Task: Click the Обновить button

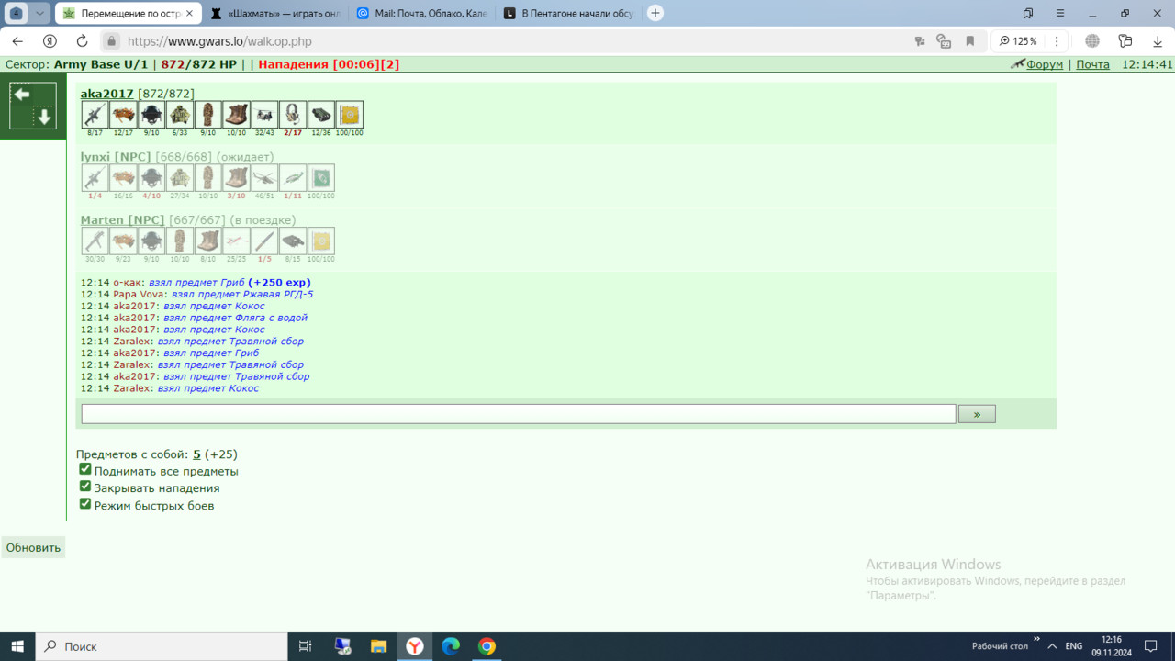Action: (33, 547)
